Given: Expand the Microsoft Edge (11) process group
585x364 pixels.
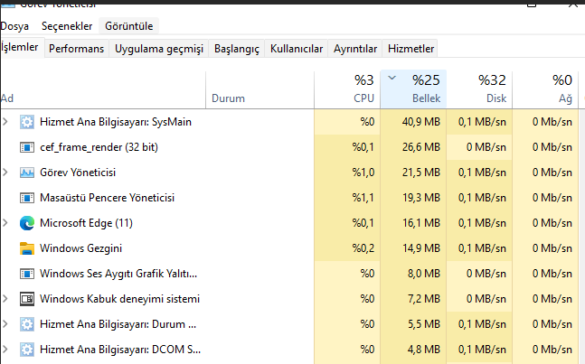Looking at the screenshot, I should (x=5, y=223).
